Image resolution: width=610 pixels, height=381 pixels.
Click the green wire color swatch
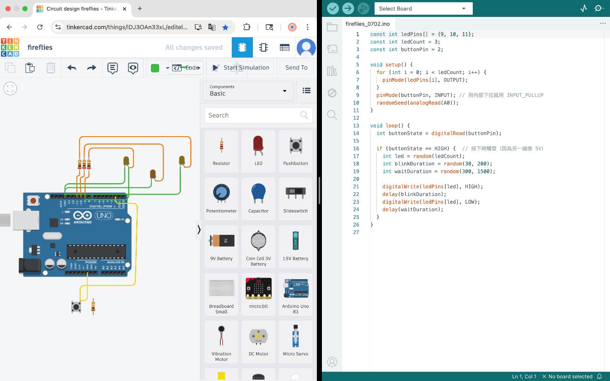tap(155, 68)
